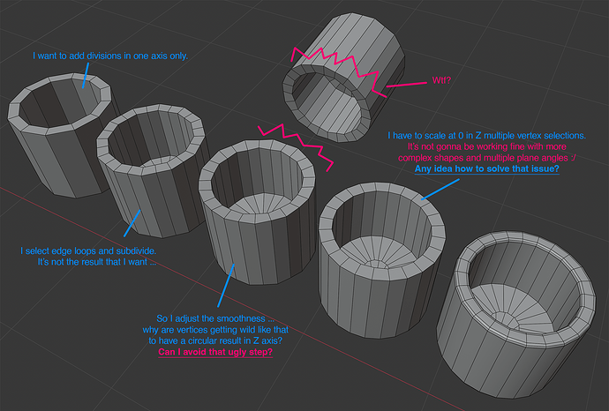Click the text "I select edge loops and subdivide."
609x411 pixels.
tap(88, 250)
